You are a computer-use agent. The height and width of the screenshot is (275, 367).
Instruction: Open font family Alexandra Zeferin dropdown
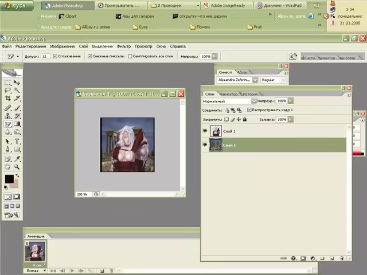(x=255, y=80)
